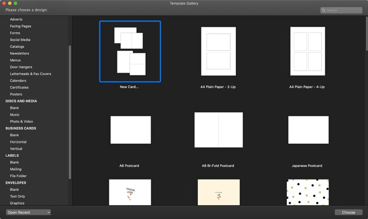Screen dimensions: 368x219
Task: Select Blank under Business Cards
Action: pos(14,135)
